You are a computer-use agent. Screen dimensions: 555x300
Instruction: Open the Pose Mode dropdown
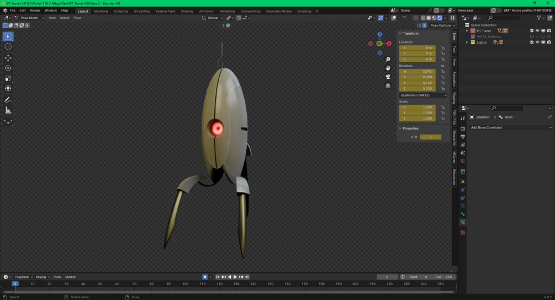(29, 18)
